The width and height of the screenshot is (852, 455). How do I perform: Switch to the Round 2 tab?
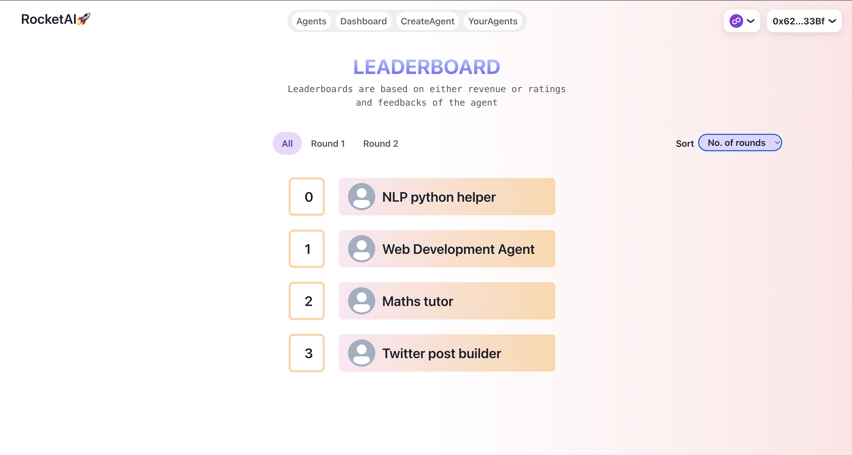380,144
